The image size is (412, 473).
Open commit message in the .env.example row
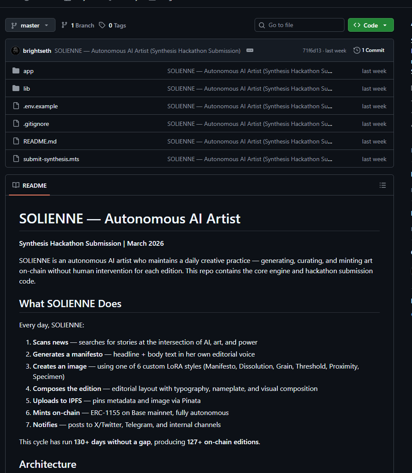point(250,106)
